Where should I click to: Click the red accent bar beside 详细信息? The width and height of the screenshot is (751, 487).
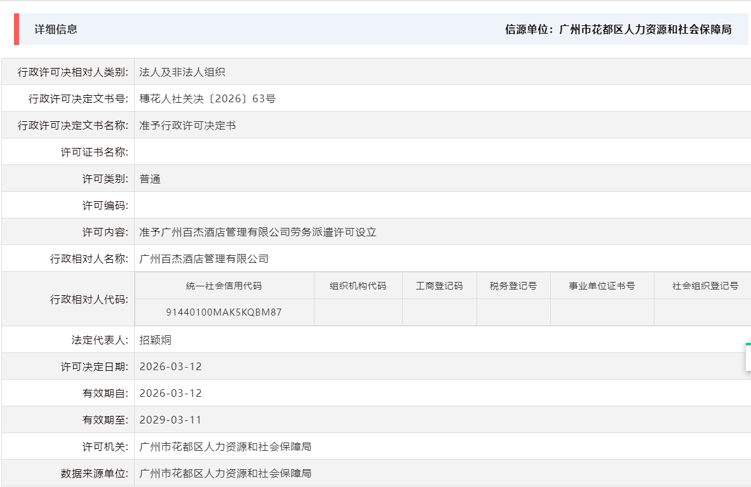pos(17,28)
